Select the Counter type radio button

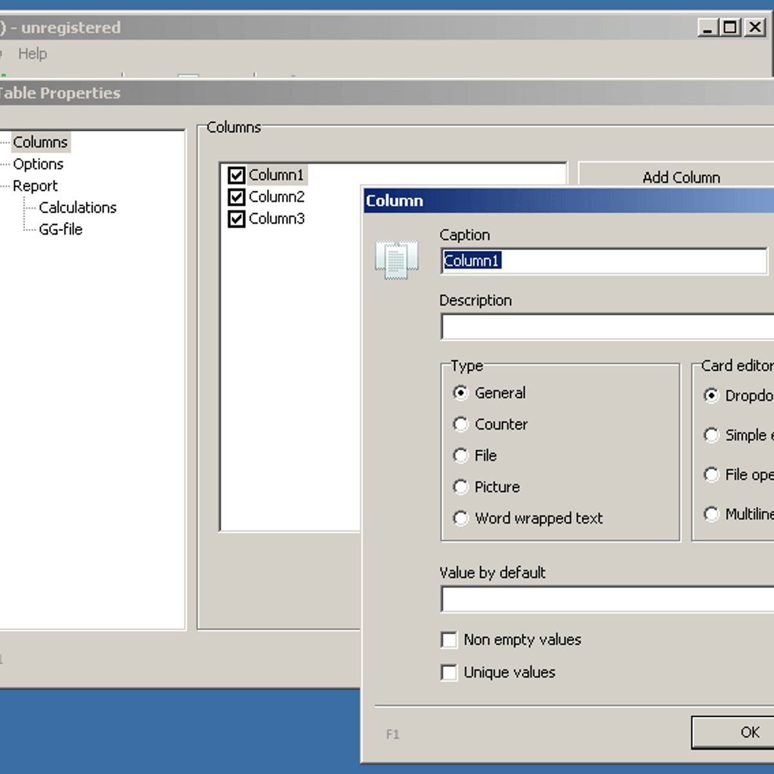point(461,424)
